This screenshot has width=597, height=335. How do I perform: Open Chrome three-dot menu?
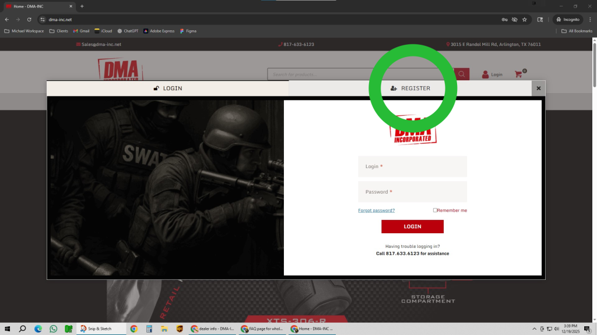pyautogui.click(x=590, y=19)
